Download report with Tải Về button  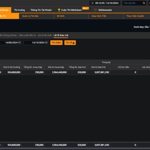click(x=70, y=43)
